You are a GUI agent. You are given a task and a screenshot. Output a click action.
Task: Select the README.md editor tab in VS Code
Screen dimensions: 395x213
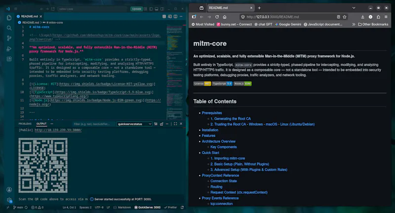29,16
